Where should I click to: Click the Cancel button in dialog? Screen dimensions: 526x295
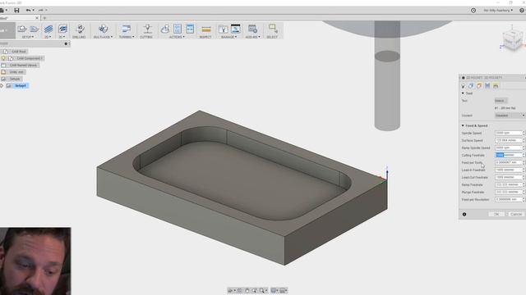[x=516, y=214]
